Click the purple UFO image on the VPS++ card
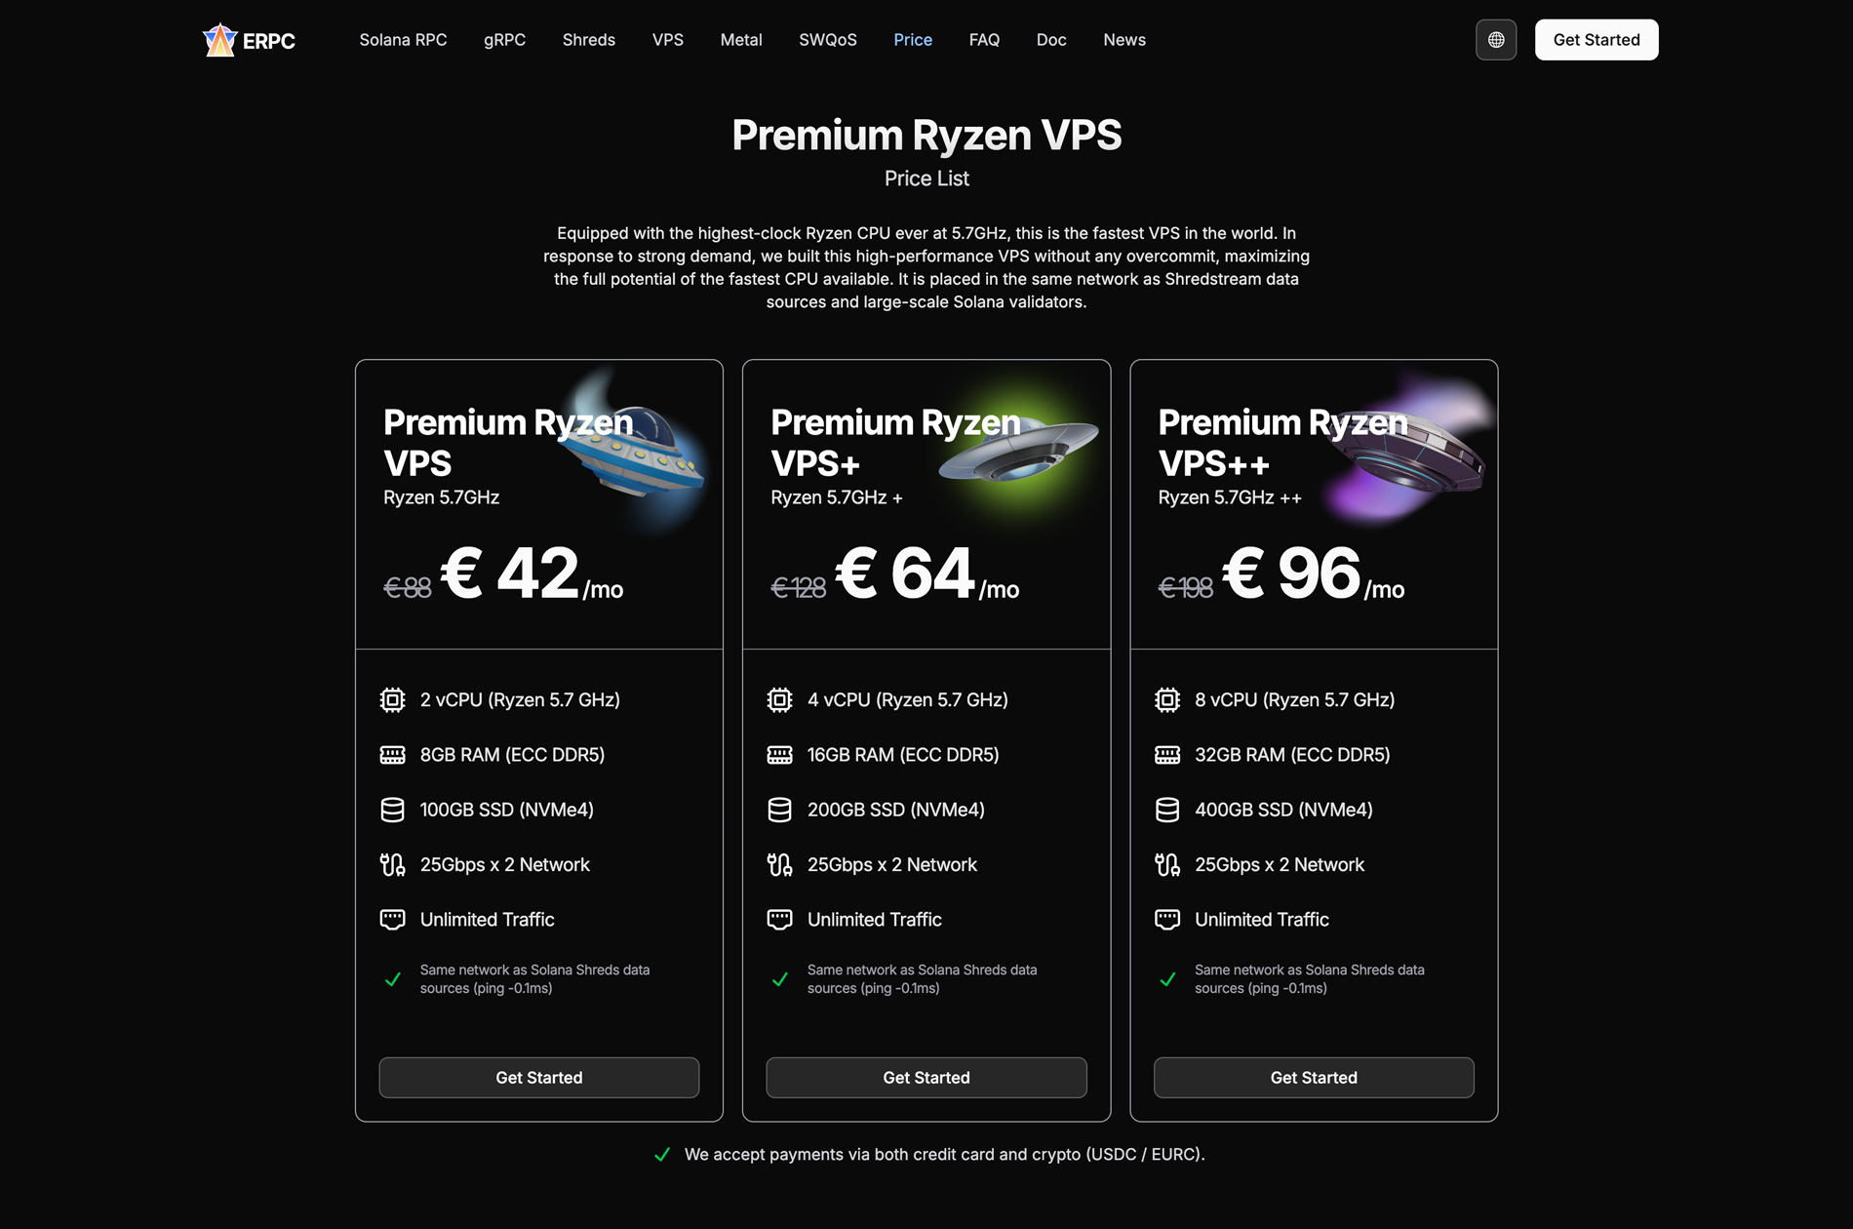The height and width of the screenshot is (1229, 1853). pyautogui.click(x=1409, y=454)
